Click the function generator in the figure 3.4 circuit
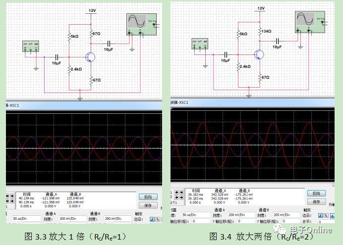 [x=200, y=44]
